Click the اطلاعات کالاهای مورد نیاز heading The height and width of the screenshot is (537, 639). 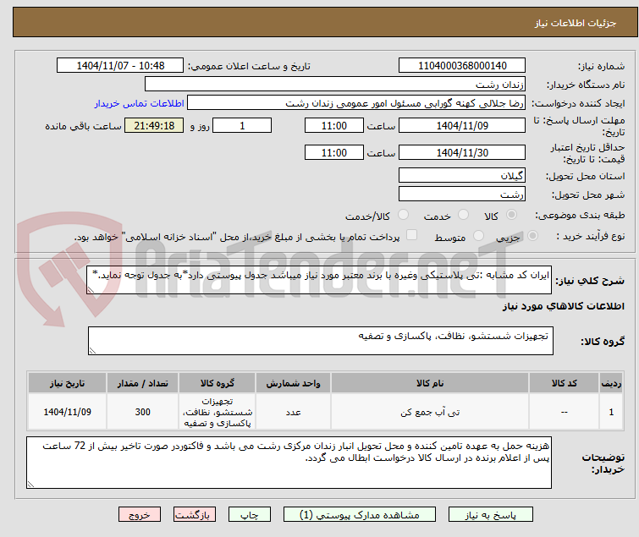coord(563,306)
